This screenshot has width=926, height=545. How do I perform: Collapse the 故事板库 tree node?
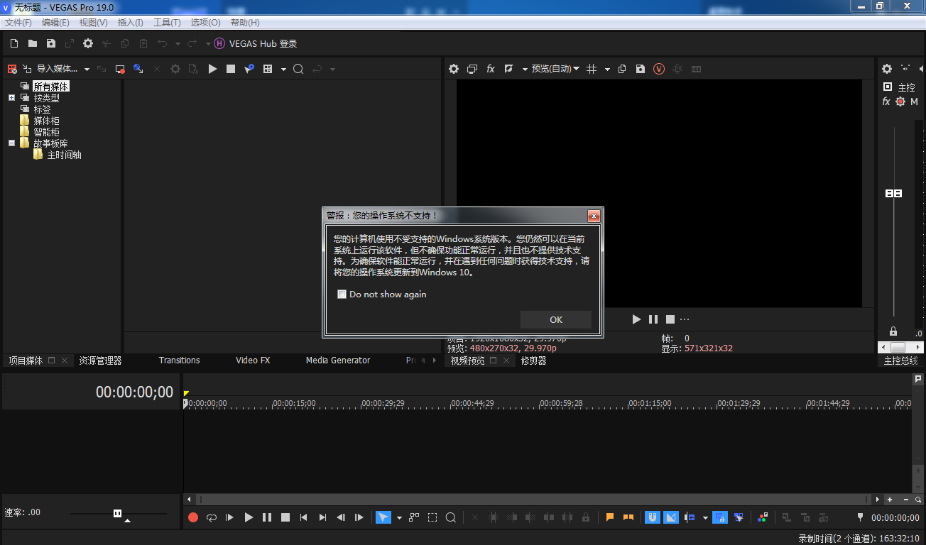click(x=11, y=143)
